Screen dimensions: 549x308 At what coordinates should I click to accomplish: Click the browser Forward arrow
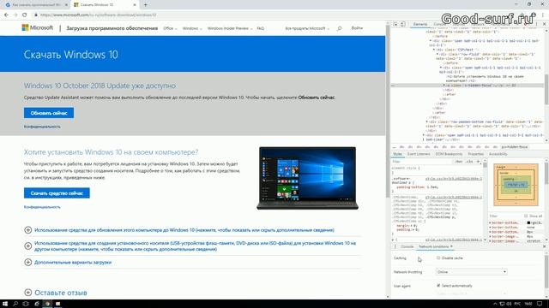[x=15, y=15]
